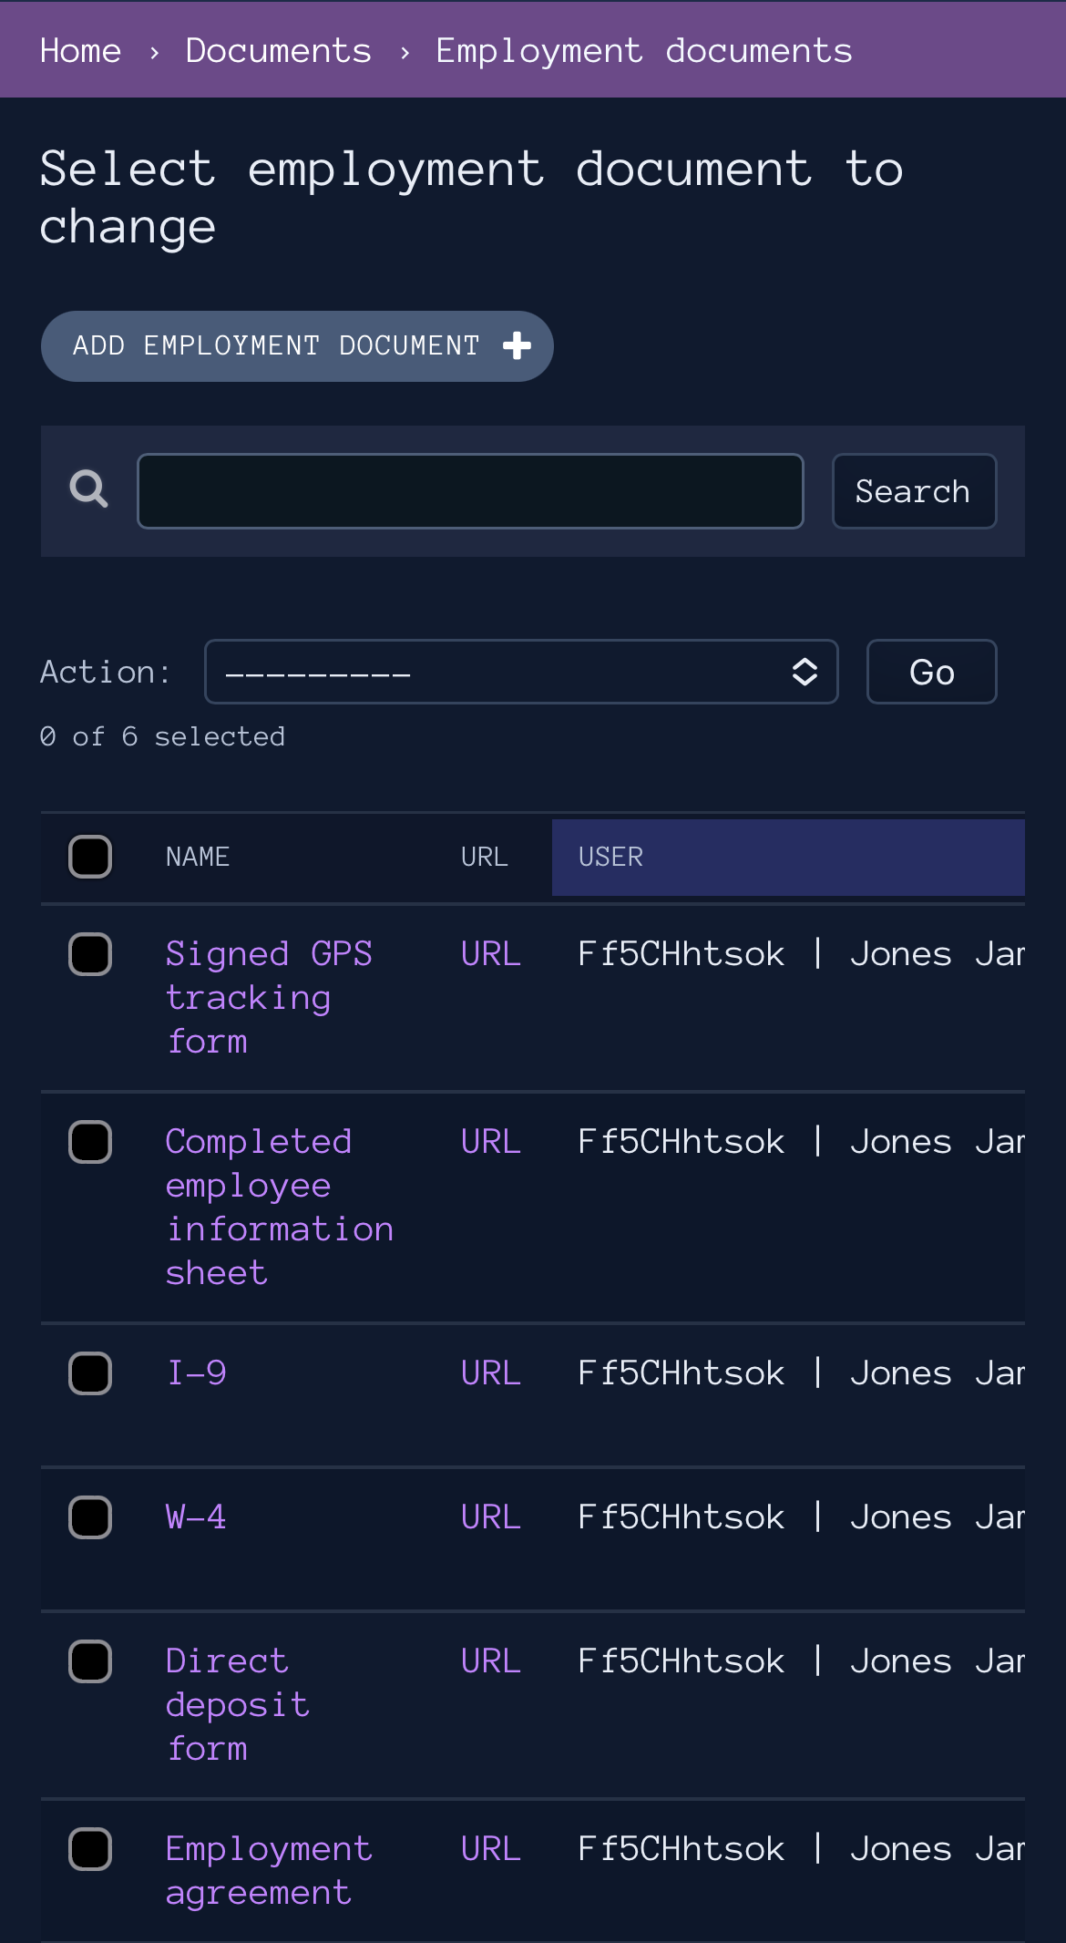The height and width of the screenshot is (1943, 1066).
Task: Focus the search text input field
Action: [470, 491]
